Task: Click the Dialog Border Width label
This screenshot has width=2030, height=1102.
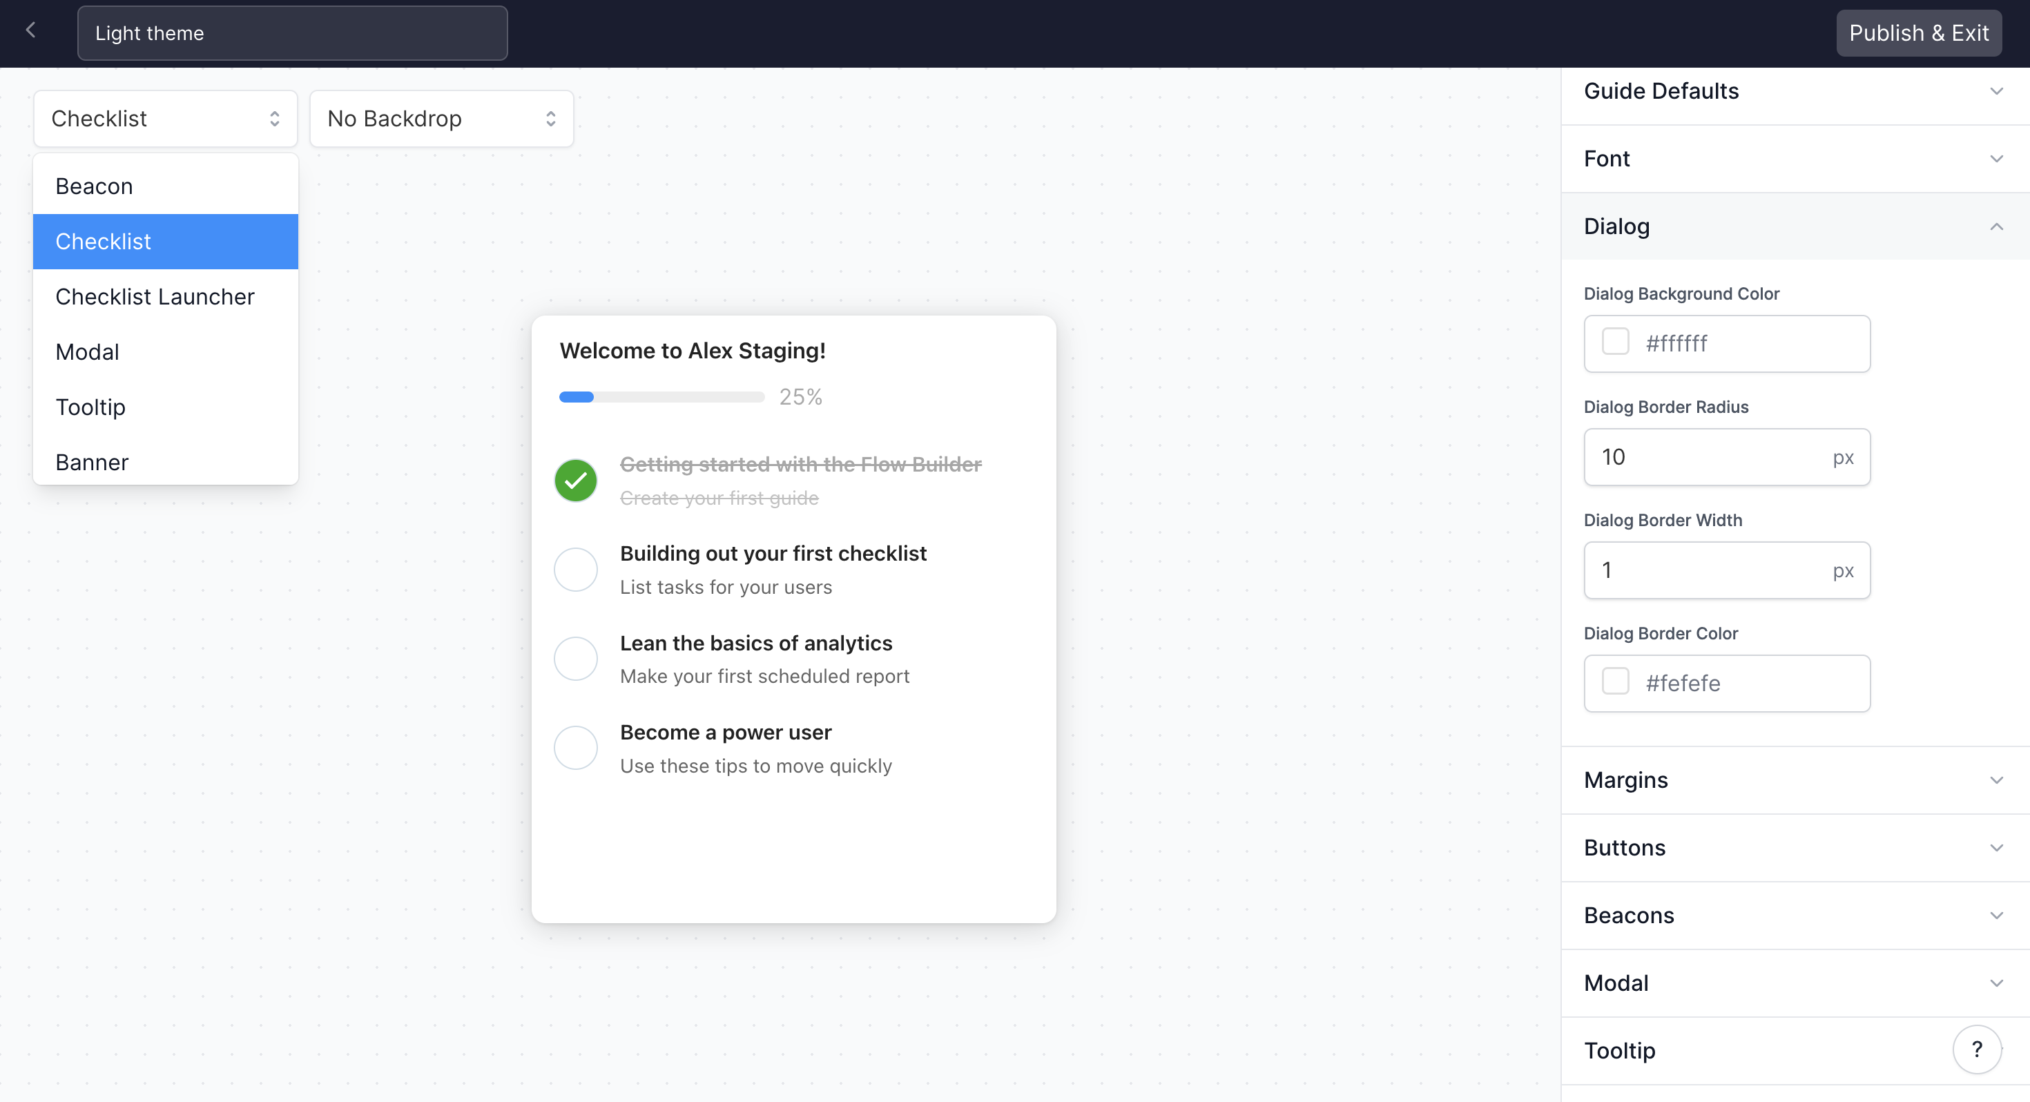Action: click(x=1663, y=520)
